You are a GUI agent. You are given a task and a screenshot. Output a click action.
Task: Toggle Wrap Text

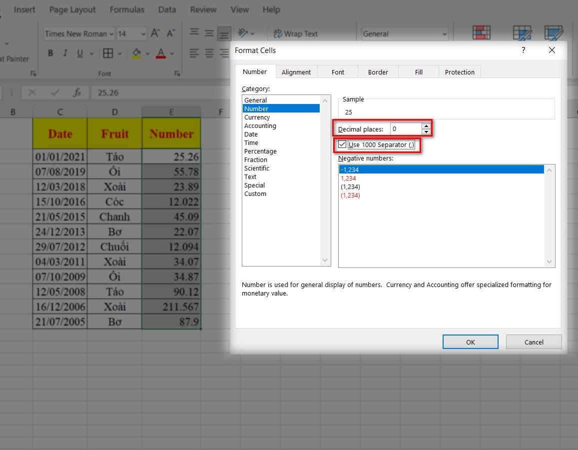295,33
